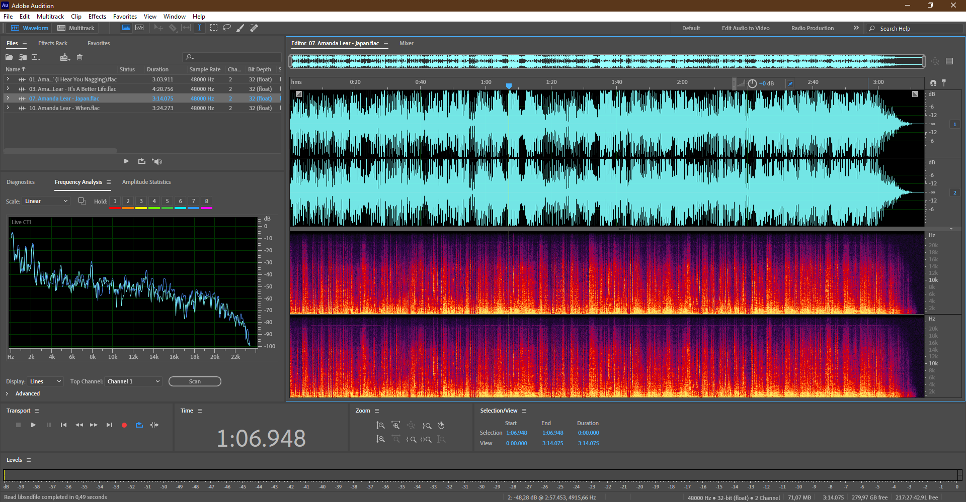
Task: Select the Marquee Selection tool
Action: pos(214,28)
